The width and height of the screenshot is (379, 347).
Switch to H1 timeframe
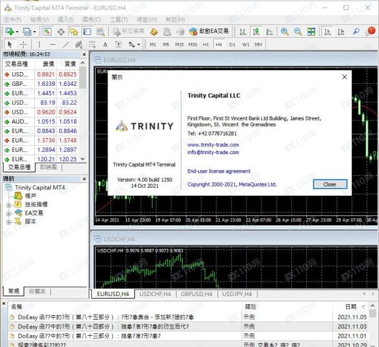click(206, 45)
